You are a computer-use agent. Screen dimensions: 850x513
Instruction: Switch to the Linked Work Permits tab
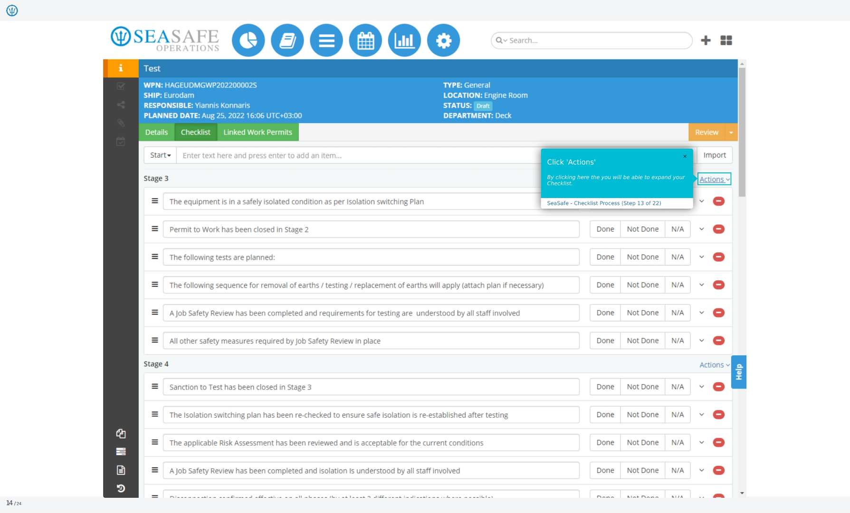coord(258,132)
